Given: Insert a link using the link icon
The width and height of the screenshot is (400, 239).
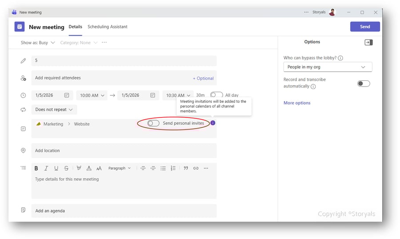Looking at the screenshot, I should (x=196, y=168).
